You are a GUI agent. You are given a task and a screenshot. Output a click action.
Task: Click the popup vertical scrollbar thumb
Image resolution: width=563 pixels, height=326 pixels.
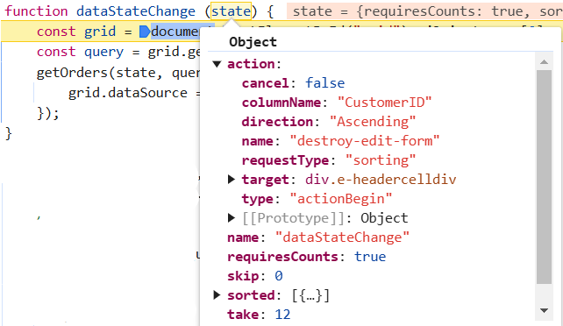(544, 177)
